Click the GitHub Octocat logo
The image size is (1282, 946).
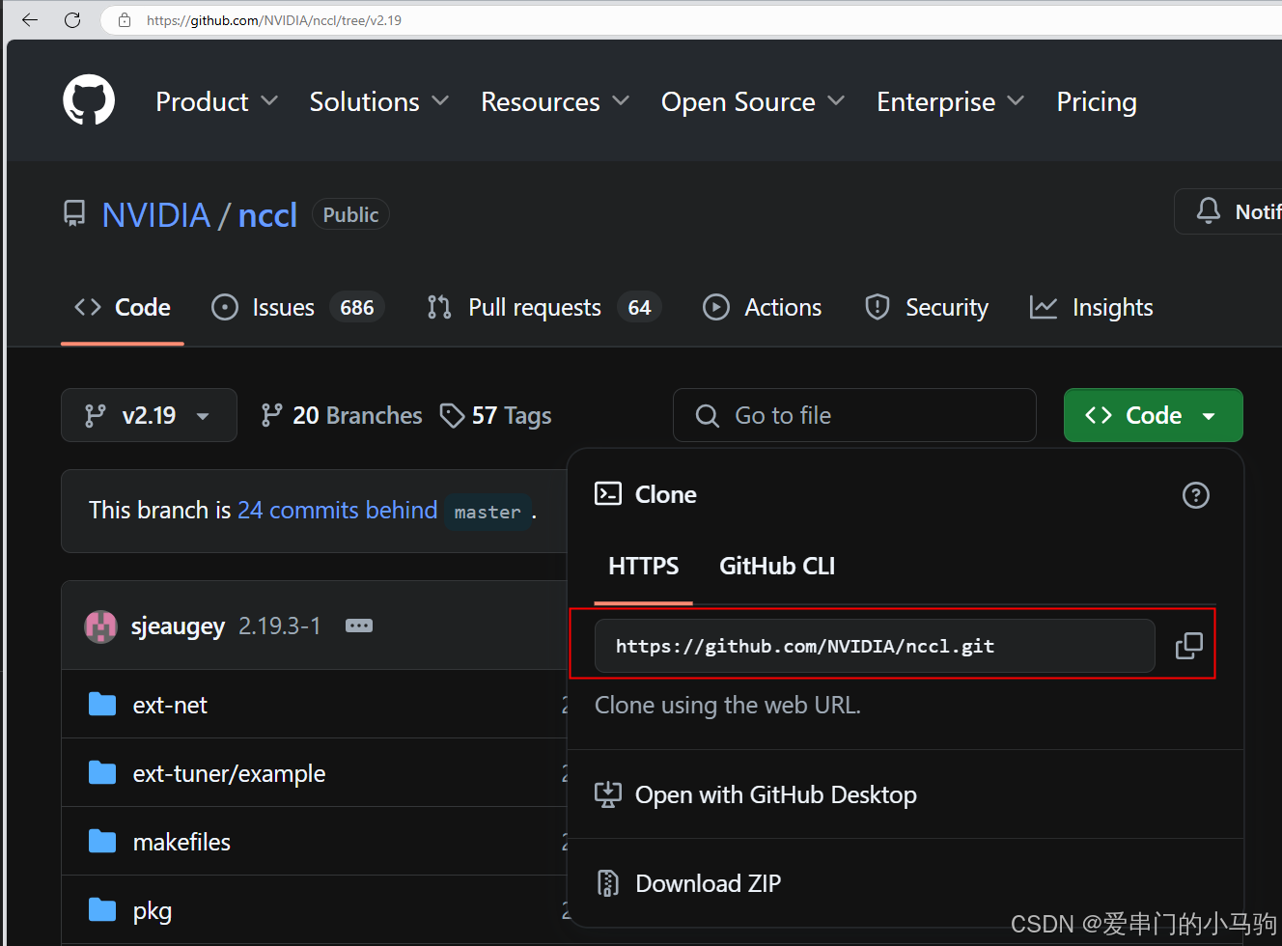[89, 100]
